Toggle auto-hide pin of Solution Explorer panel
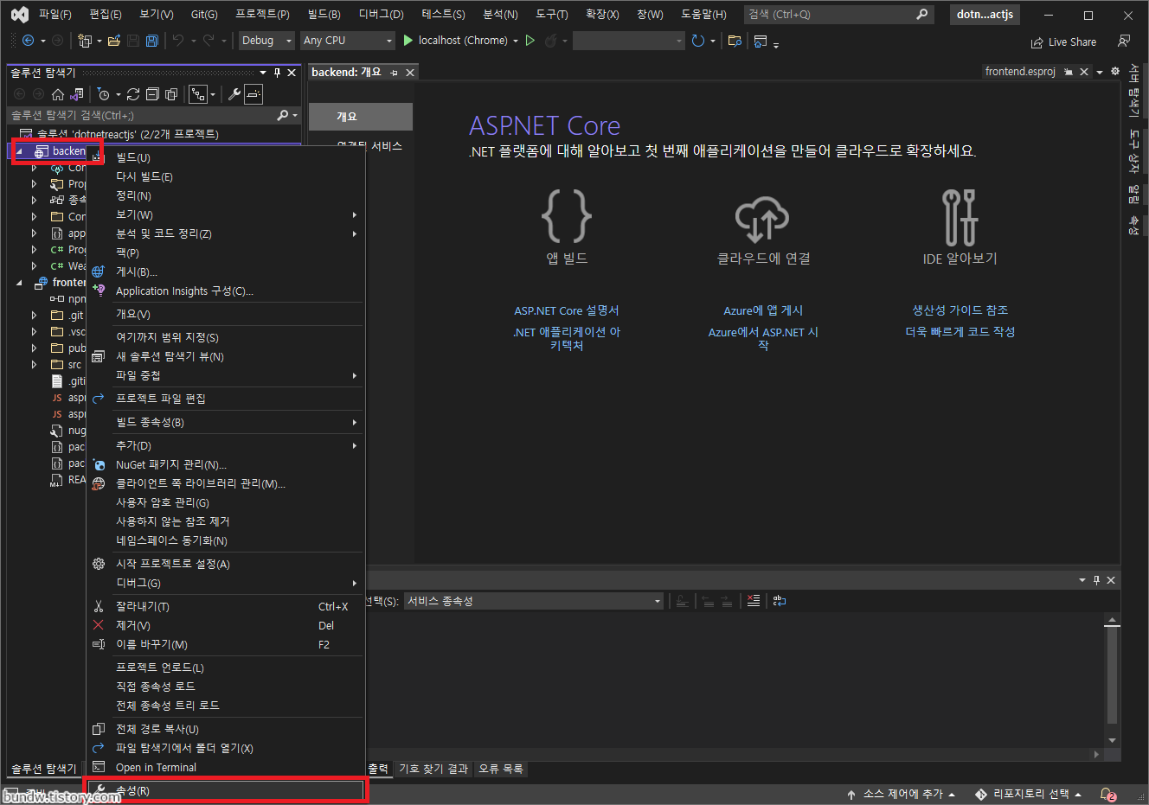This screenshot has width=1149, height=805. point(278,73)
